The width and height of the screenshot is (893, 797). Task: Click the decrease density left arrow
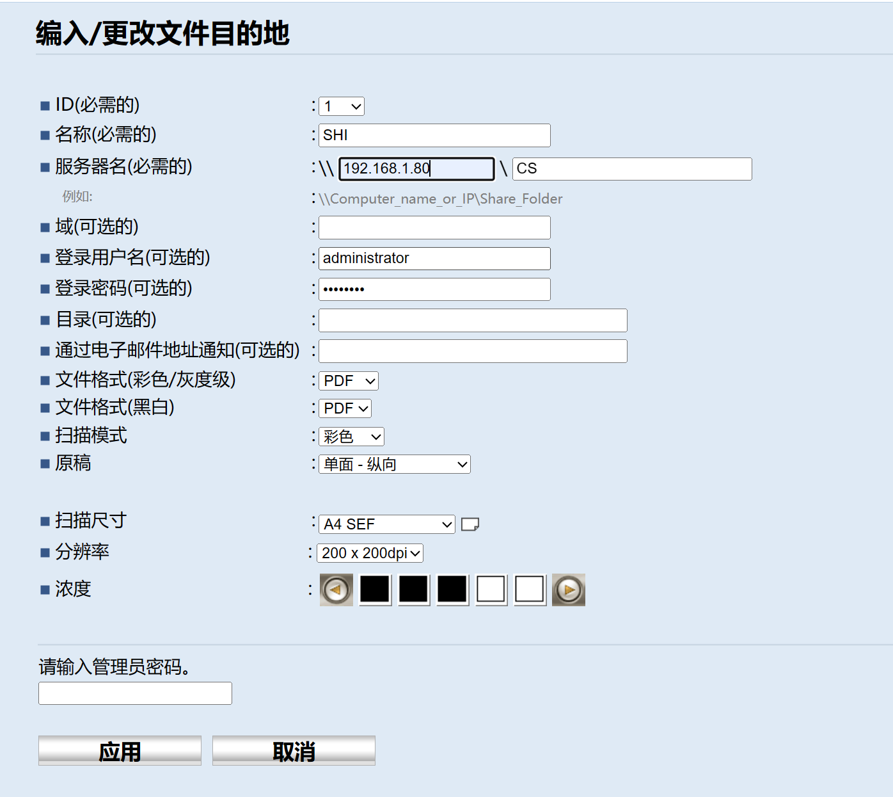coord(336,590)
